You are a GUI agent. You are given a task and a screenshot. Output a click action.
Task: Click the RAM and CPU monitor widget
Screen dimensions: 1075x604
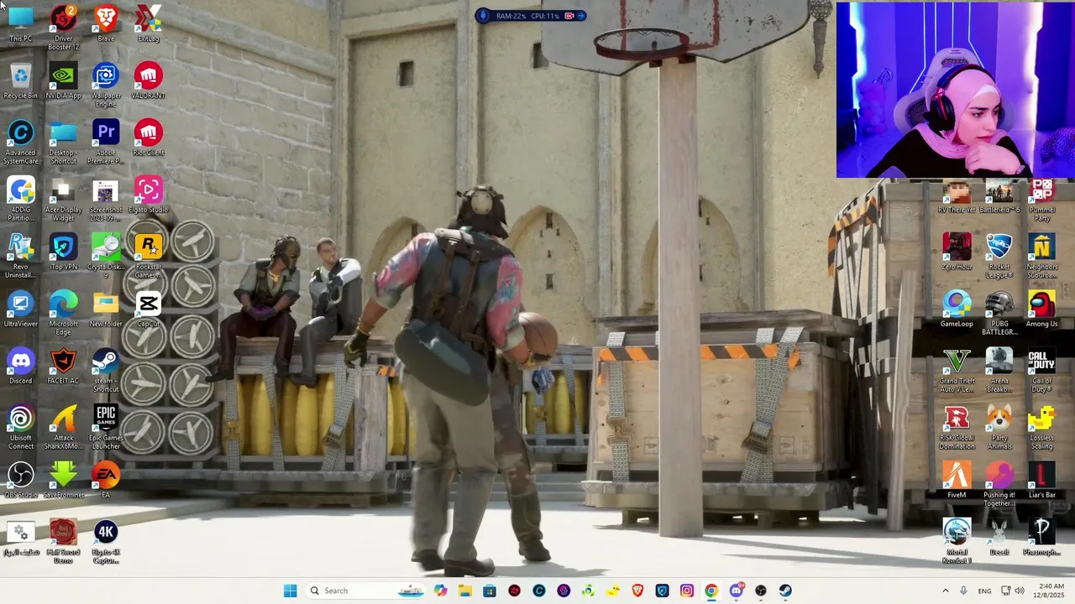531,15
